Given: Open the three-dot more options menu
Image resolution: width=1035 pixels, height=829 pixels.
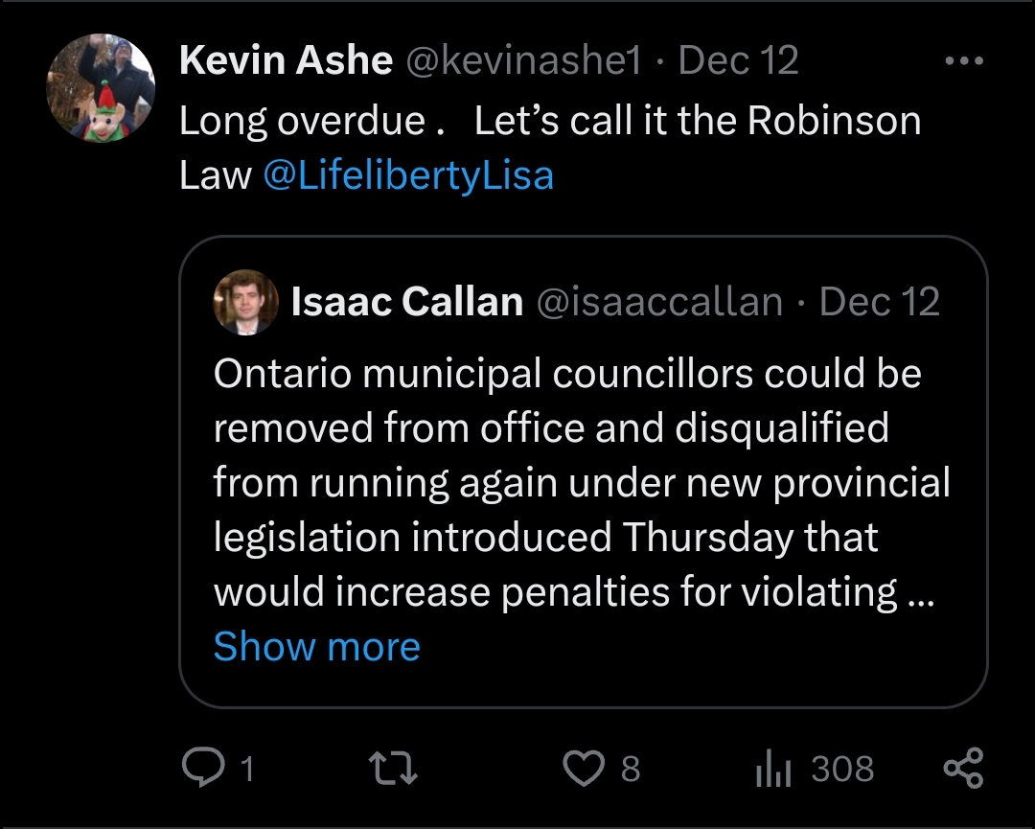Looking at the screenshot, I should [963, 61].
